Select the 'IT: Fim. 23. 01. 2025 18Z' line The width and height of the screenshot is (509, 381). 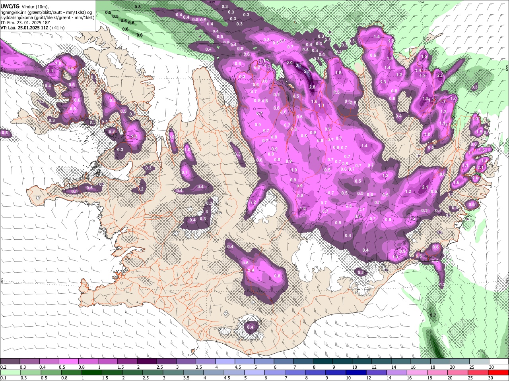(25, 23)
